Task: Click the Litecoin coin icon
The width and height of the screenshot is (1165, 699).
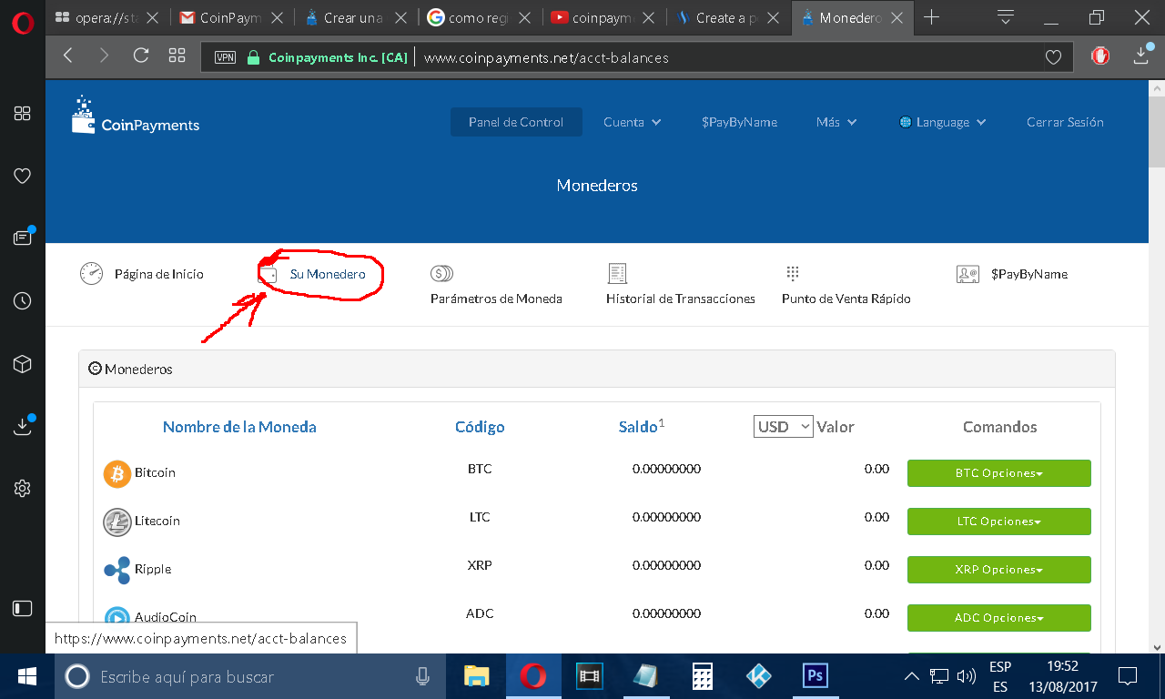Action: click(x=117, y=522)
